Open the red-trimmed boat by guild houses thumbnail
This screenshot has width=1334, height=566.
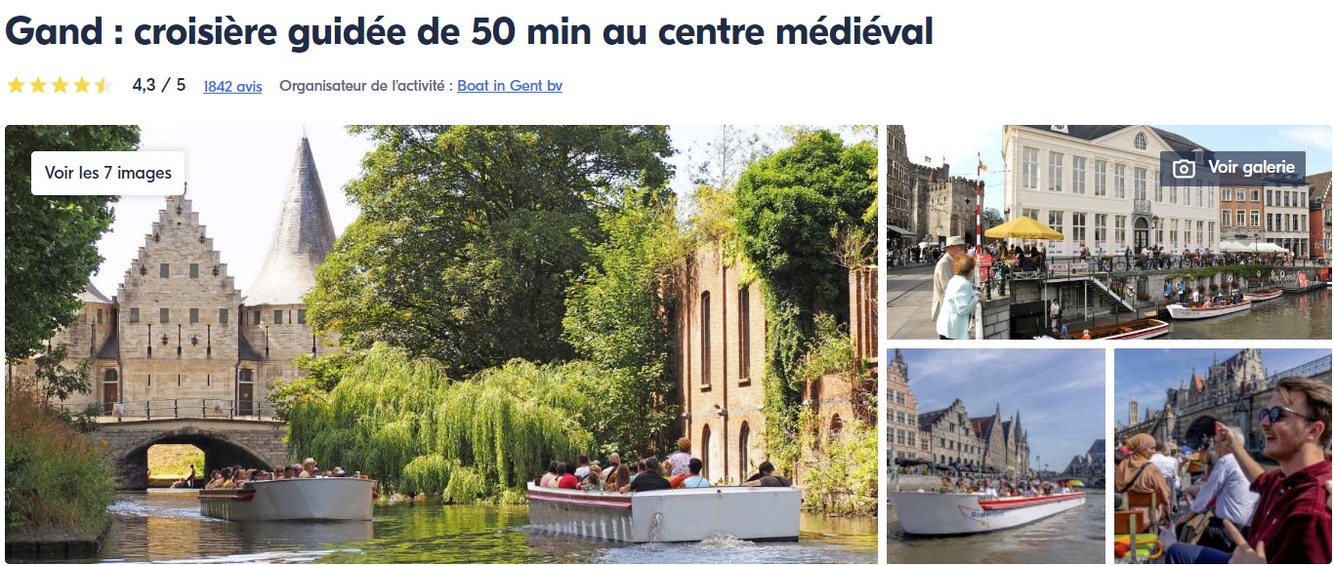(996, 456)
